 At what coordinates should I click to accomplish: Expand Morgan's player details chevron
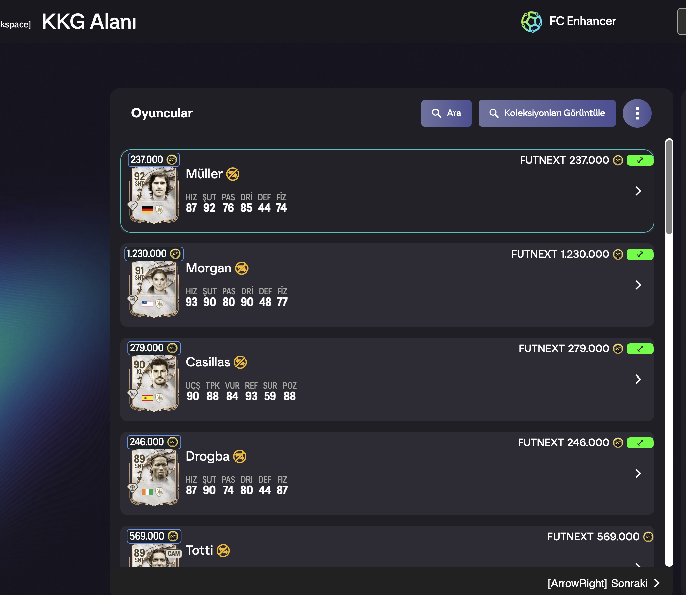coord(638,285)
